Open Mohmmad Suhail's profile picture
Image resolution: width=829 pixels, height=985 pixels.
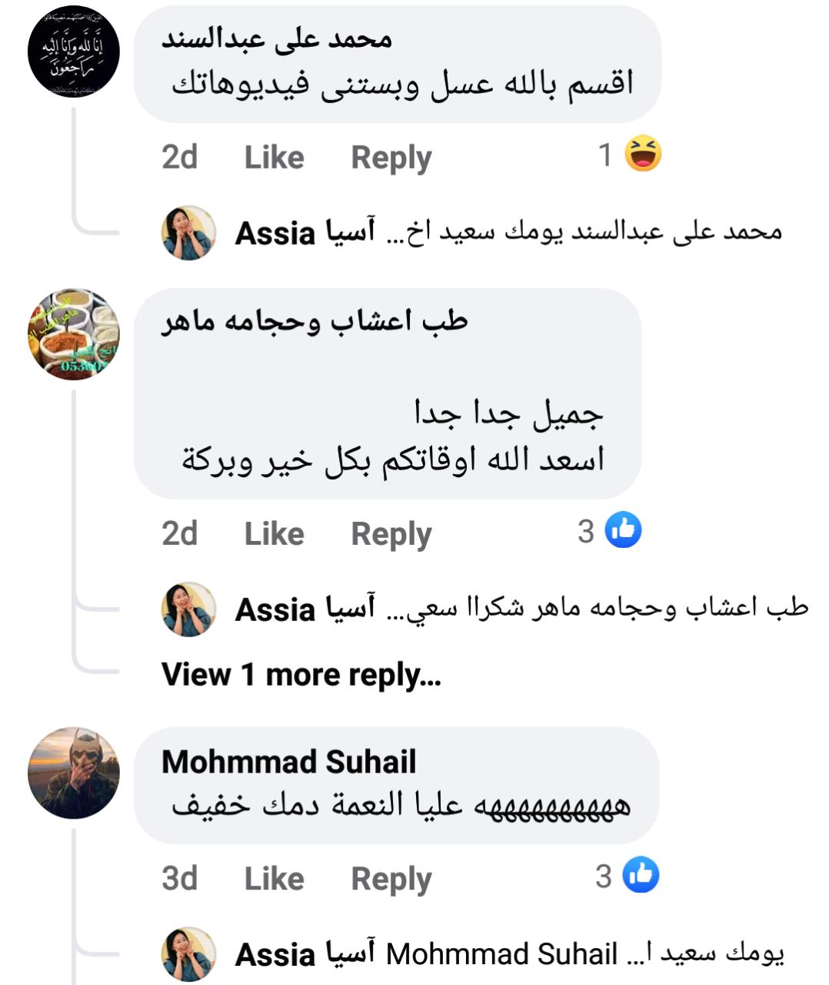74,773
